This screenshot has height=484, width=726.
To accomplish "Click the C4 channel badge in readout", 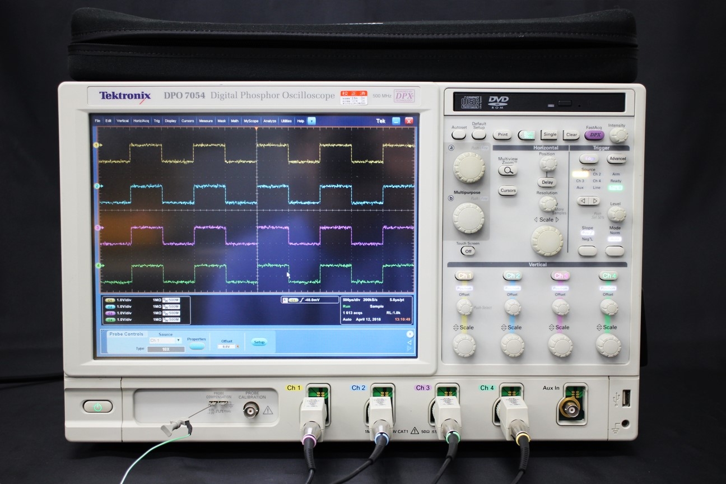I will (110, 320).
